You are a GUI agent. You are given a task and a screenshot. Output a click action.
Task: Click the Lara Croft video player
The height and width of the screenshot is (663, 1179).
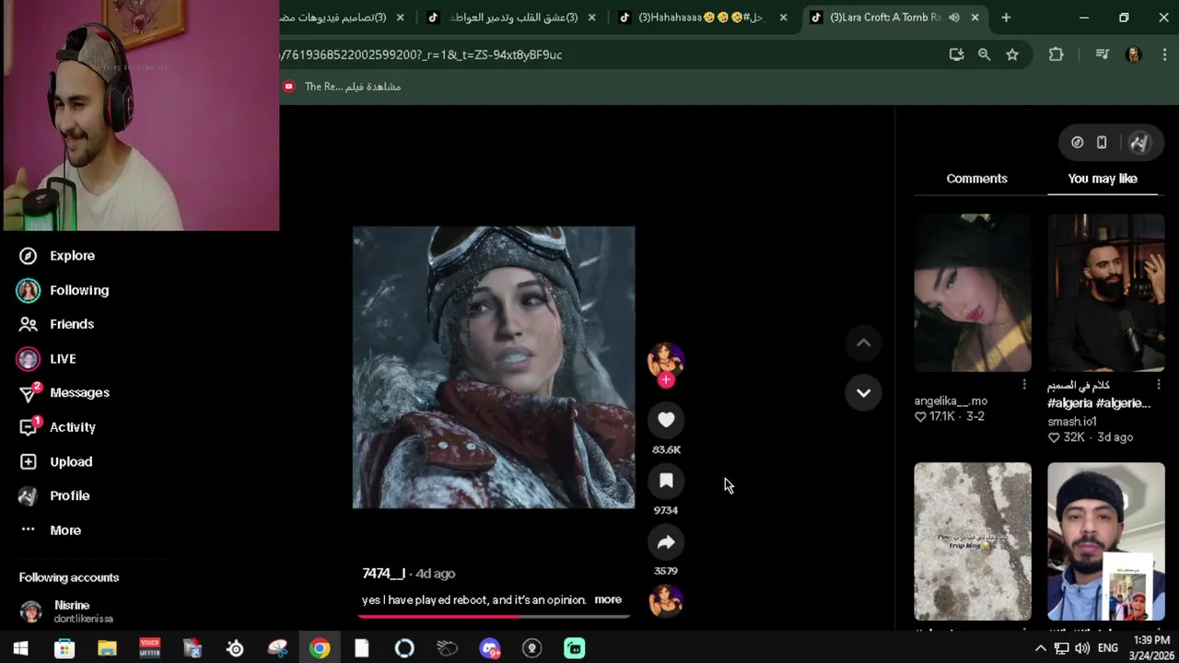494,367
